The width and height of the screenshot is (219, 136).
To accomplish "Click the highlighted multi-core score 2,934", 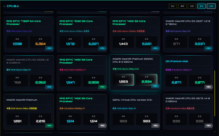I will coord(147,82).
